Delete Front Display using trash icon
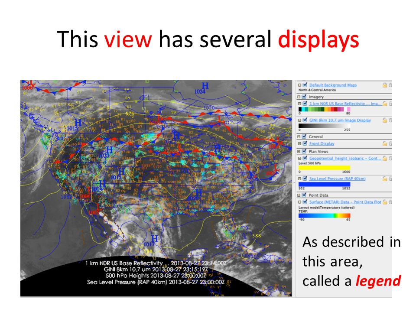The height and width of the screenshot is (312, 416). tap(390, 143)
